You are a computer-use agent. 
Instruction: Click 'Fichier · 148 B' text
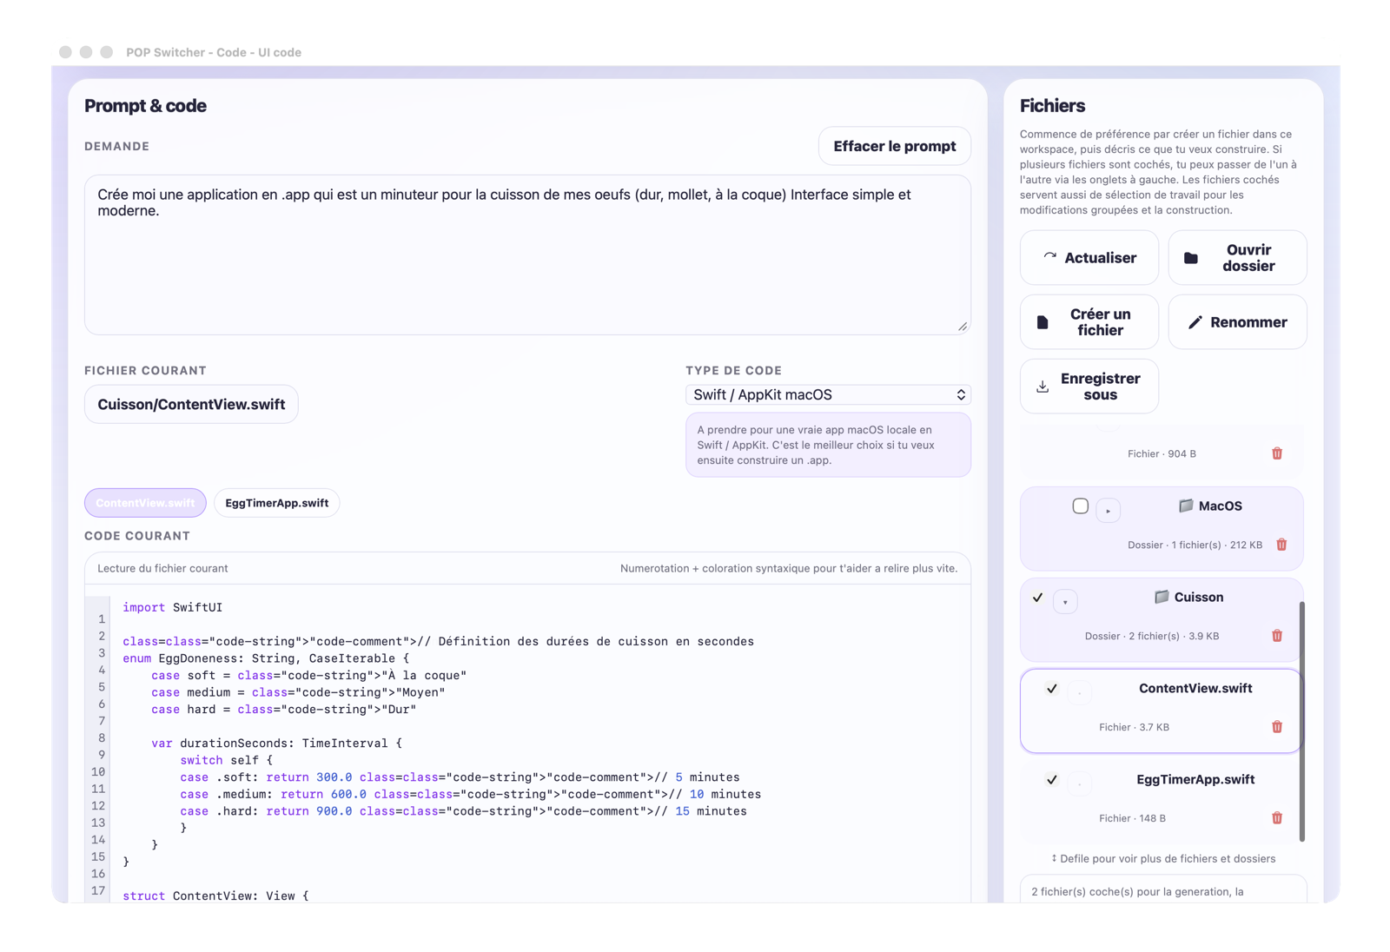[1132, 818]
